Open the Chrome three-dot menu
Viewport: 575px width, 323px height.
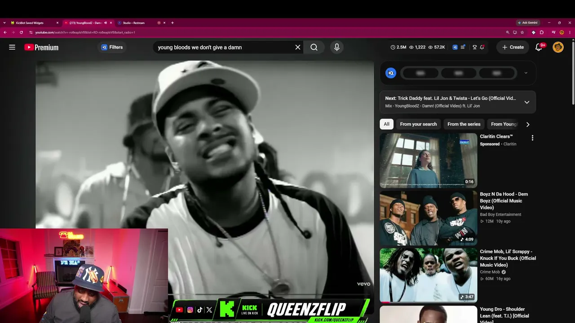pos(570,32)
